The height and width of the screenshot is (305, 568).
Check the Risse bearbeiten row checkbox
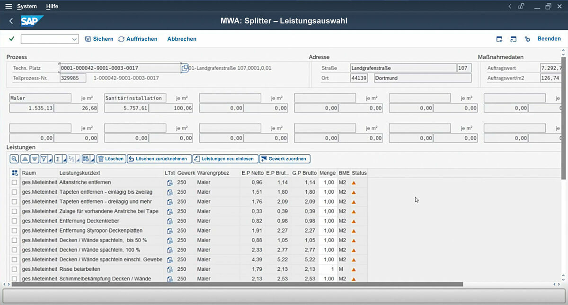[x=15, y=269]
